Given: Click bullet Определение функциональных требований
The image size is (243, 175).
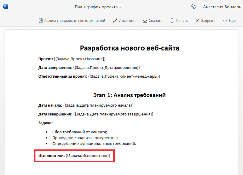Looking at the screenshot, I should coord(94,144).
